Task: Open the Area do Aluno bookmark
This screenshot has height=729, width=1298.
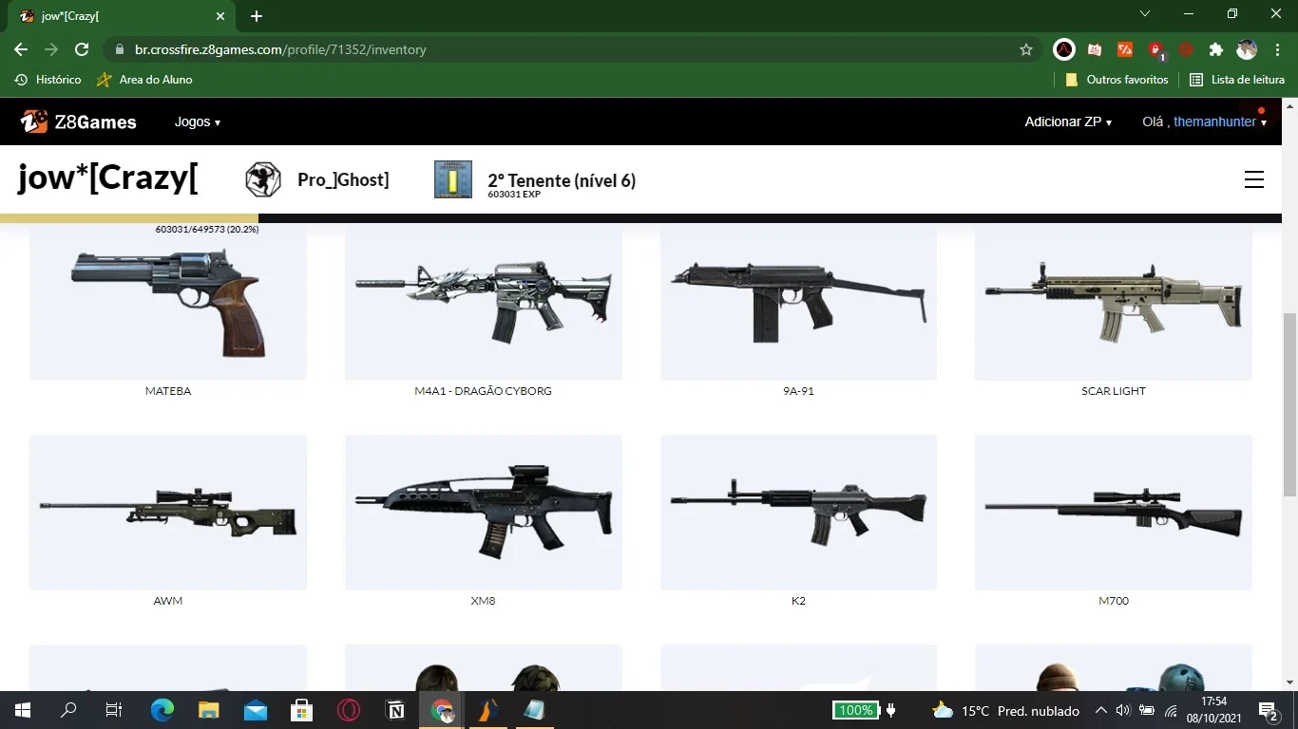Action: point(144,80)
